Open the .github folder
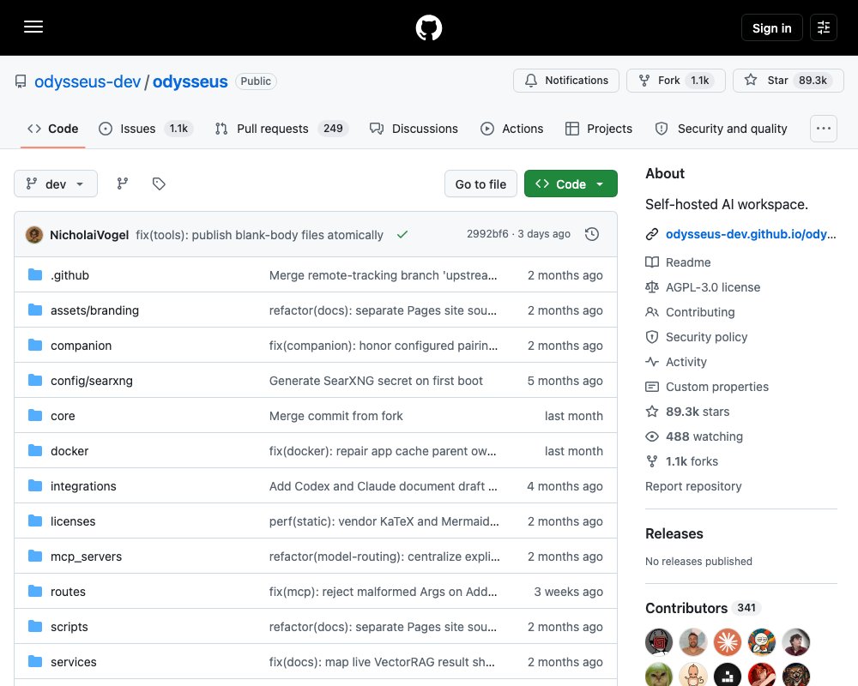 pos(69,275)
